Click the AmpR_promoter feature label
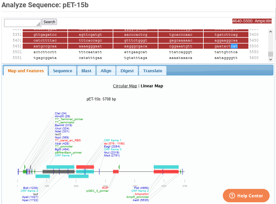276x204 pixels. point(137,197)
